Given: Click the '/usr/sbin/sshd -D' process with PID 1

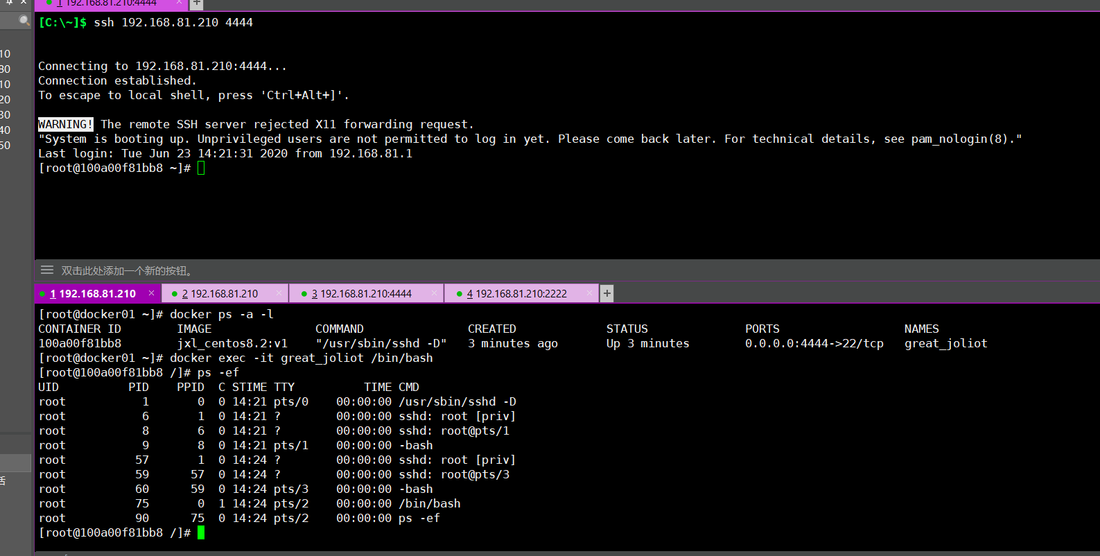Looking at the screenshot, I should (457, 401).
